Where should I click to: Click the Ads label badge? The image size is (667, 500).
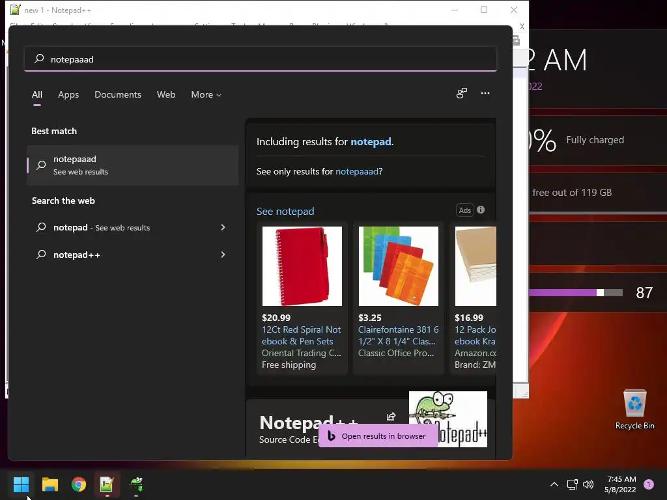464,210
